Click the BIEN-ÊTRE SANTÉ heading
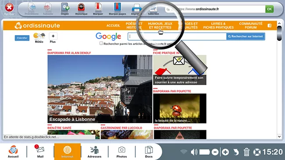 coord(60,128)
